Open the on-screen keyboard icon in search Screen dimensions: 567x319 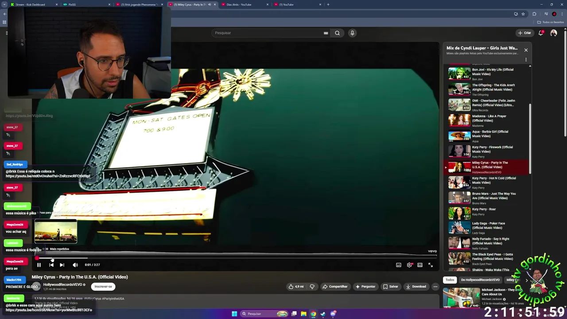(x=326, y=33)
